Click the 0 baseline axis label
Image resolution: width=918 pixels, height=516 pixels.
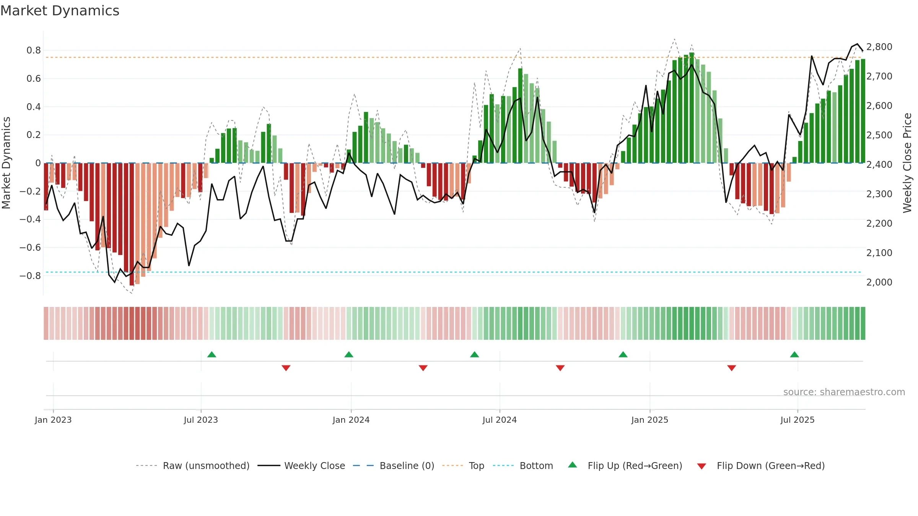click(38, 163)
